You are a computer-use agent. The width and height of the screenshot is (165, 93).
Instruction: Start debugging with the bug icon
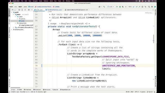click(x=120, y=7)
